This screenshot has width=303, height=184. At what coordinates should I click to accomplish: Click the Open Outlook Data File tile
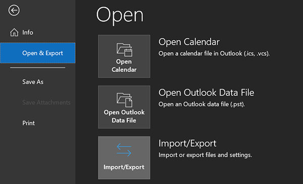124,107
